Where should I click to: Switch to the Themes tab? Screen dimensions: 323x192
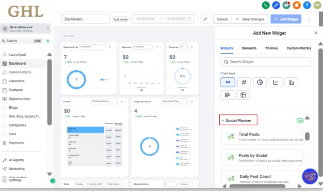(271, 48)
